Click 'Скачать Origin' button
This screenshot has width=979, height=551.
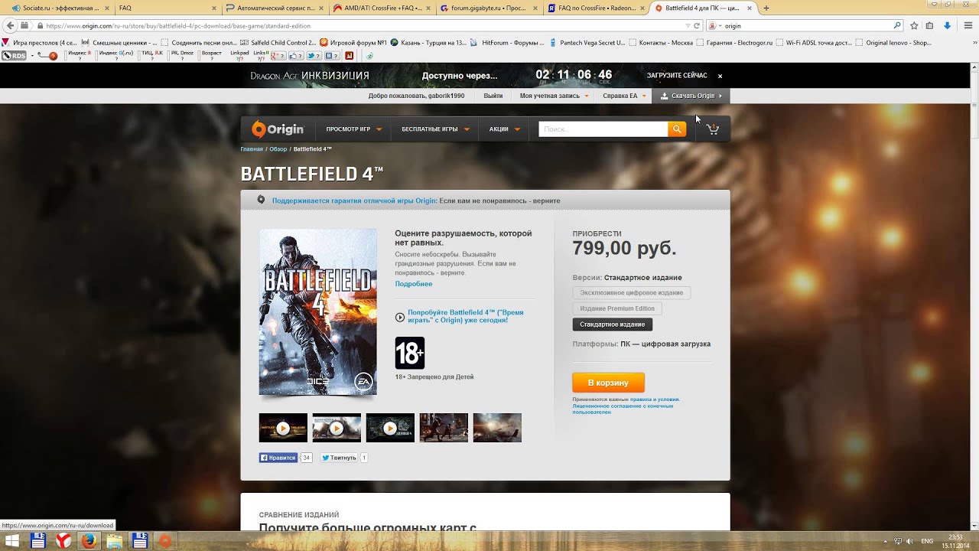[691, 96]
